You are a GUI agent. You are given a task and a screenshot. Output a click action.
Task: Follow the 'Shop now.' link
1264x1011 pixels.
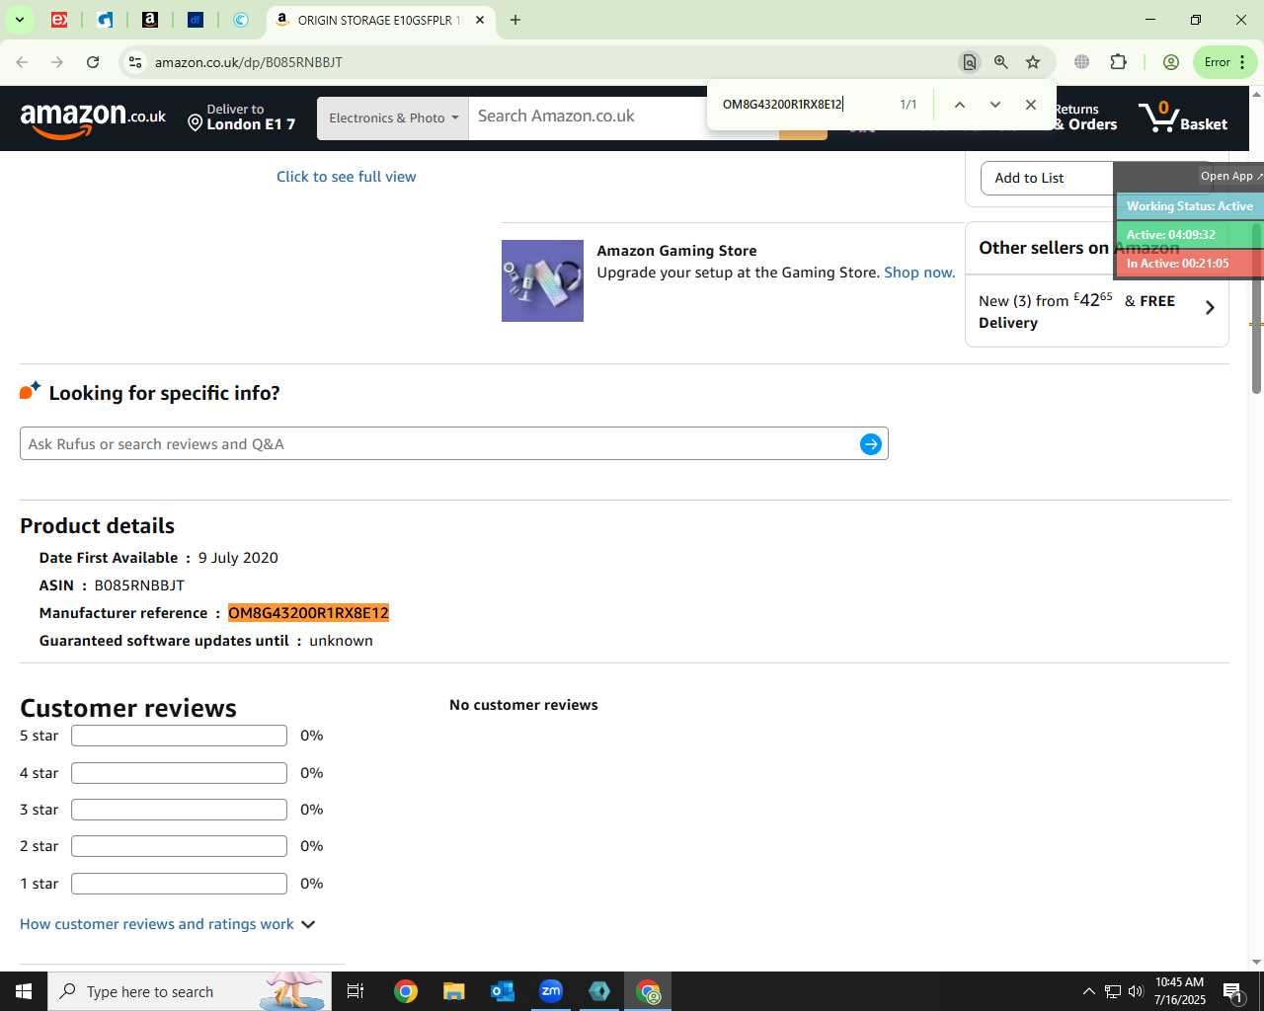pyautogui.click(x=919, y=272)
